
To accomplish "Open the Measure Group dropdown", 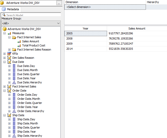I will [58, 23].
